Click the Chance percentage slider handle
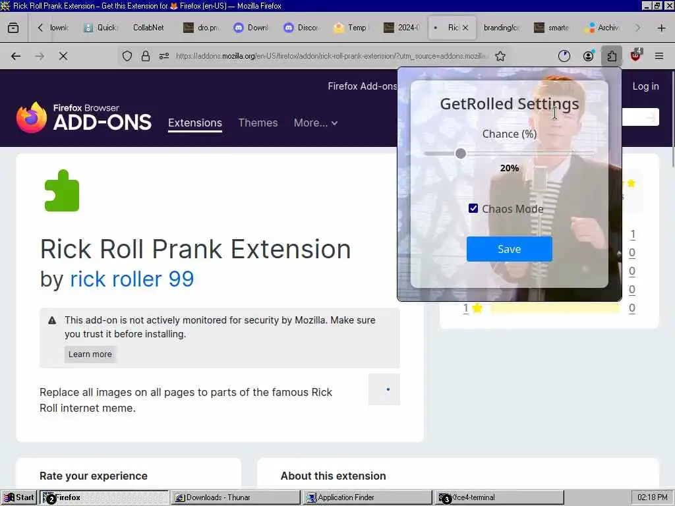 [x=461, y=154]
